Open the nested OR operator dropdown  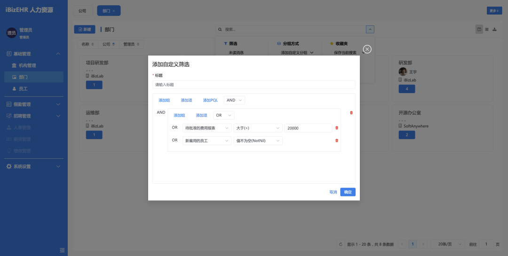224,115
